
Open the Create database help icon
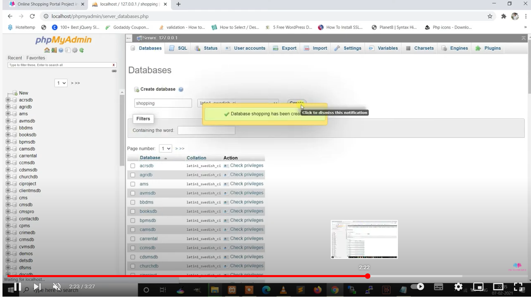181,89
